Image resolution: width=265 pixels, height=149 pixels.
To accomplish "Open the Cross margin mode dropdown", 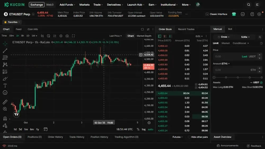I will pyautogui.click(x=224, y=37).
